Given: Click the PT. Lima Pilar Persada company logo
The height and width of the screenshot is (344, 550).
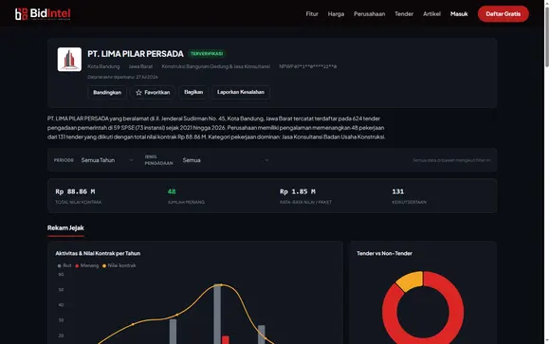Looking at the screenshot, I should pyautogui.click(x=69, y=60).
